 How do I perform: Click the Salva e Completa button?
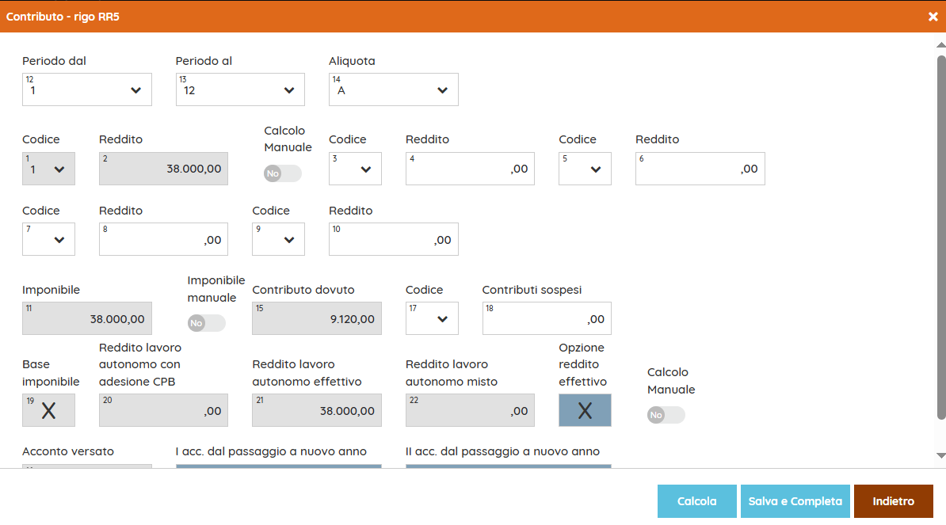pyautogui.click(x=795, y=501)
